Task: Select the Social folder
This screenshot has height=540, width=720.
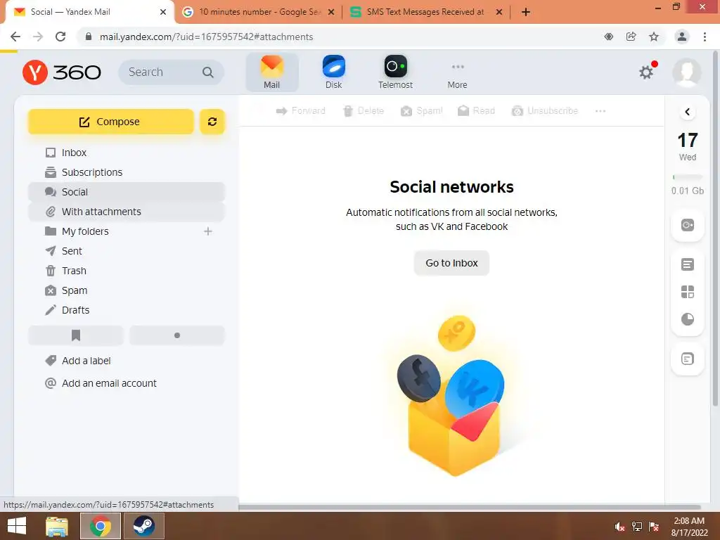Action: (x=127, y=192)
